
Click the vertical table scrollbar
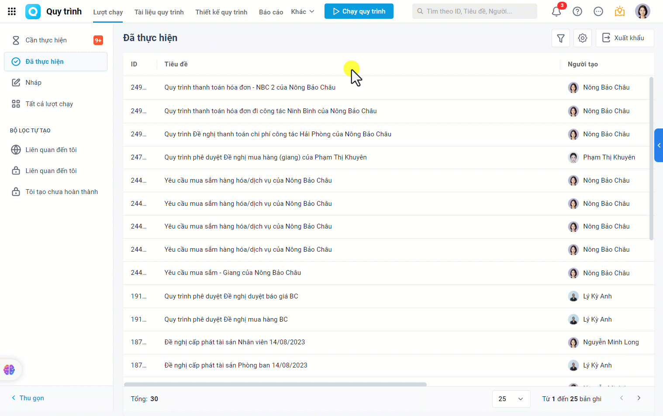[x=651, y=159]
